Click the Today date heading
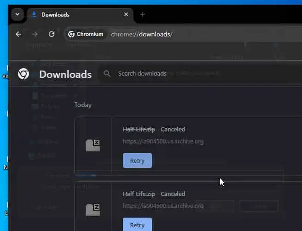 pos(83,105)
